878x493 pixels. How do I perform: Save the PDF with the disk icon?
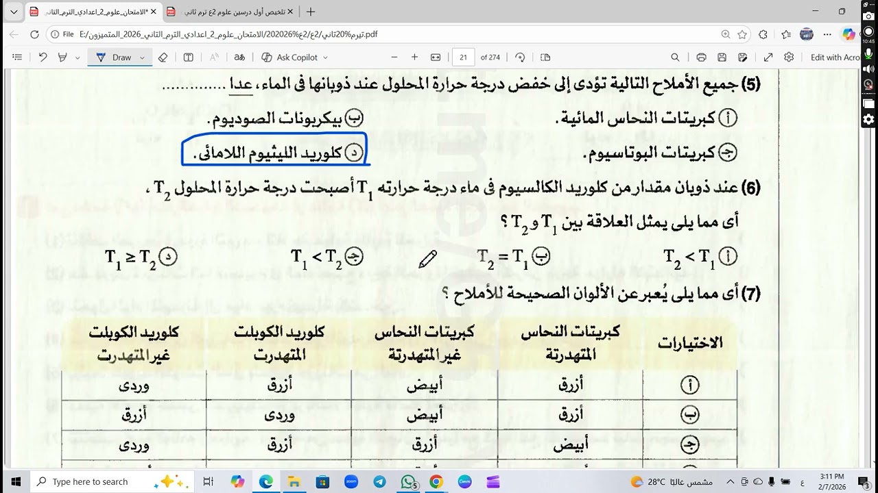722,58
